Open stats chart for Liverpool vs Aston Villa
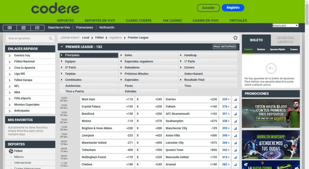This screenshot has height=169, width=309. tap(235, 136)
